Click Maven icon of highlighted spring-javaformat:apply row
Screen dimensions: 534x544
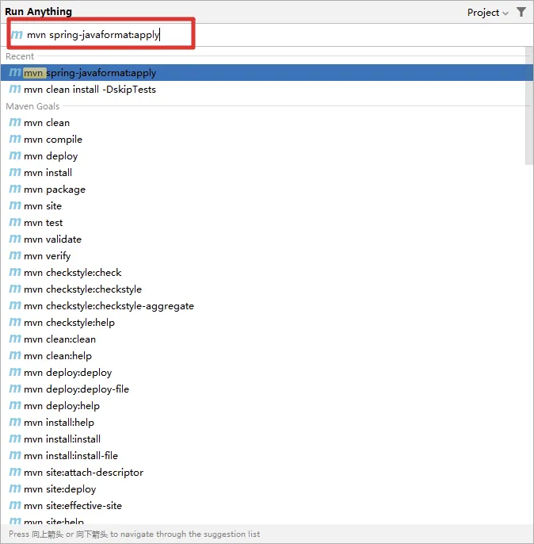point(15,72)
